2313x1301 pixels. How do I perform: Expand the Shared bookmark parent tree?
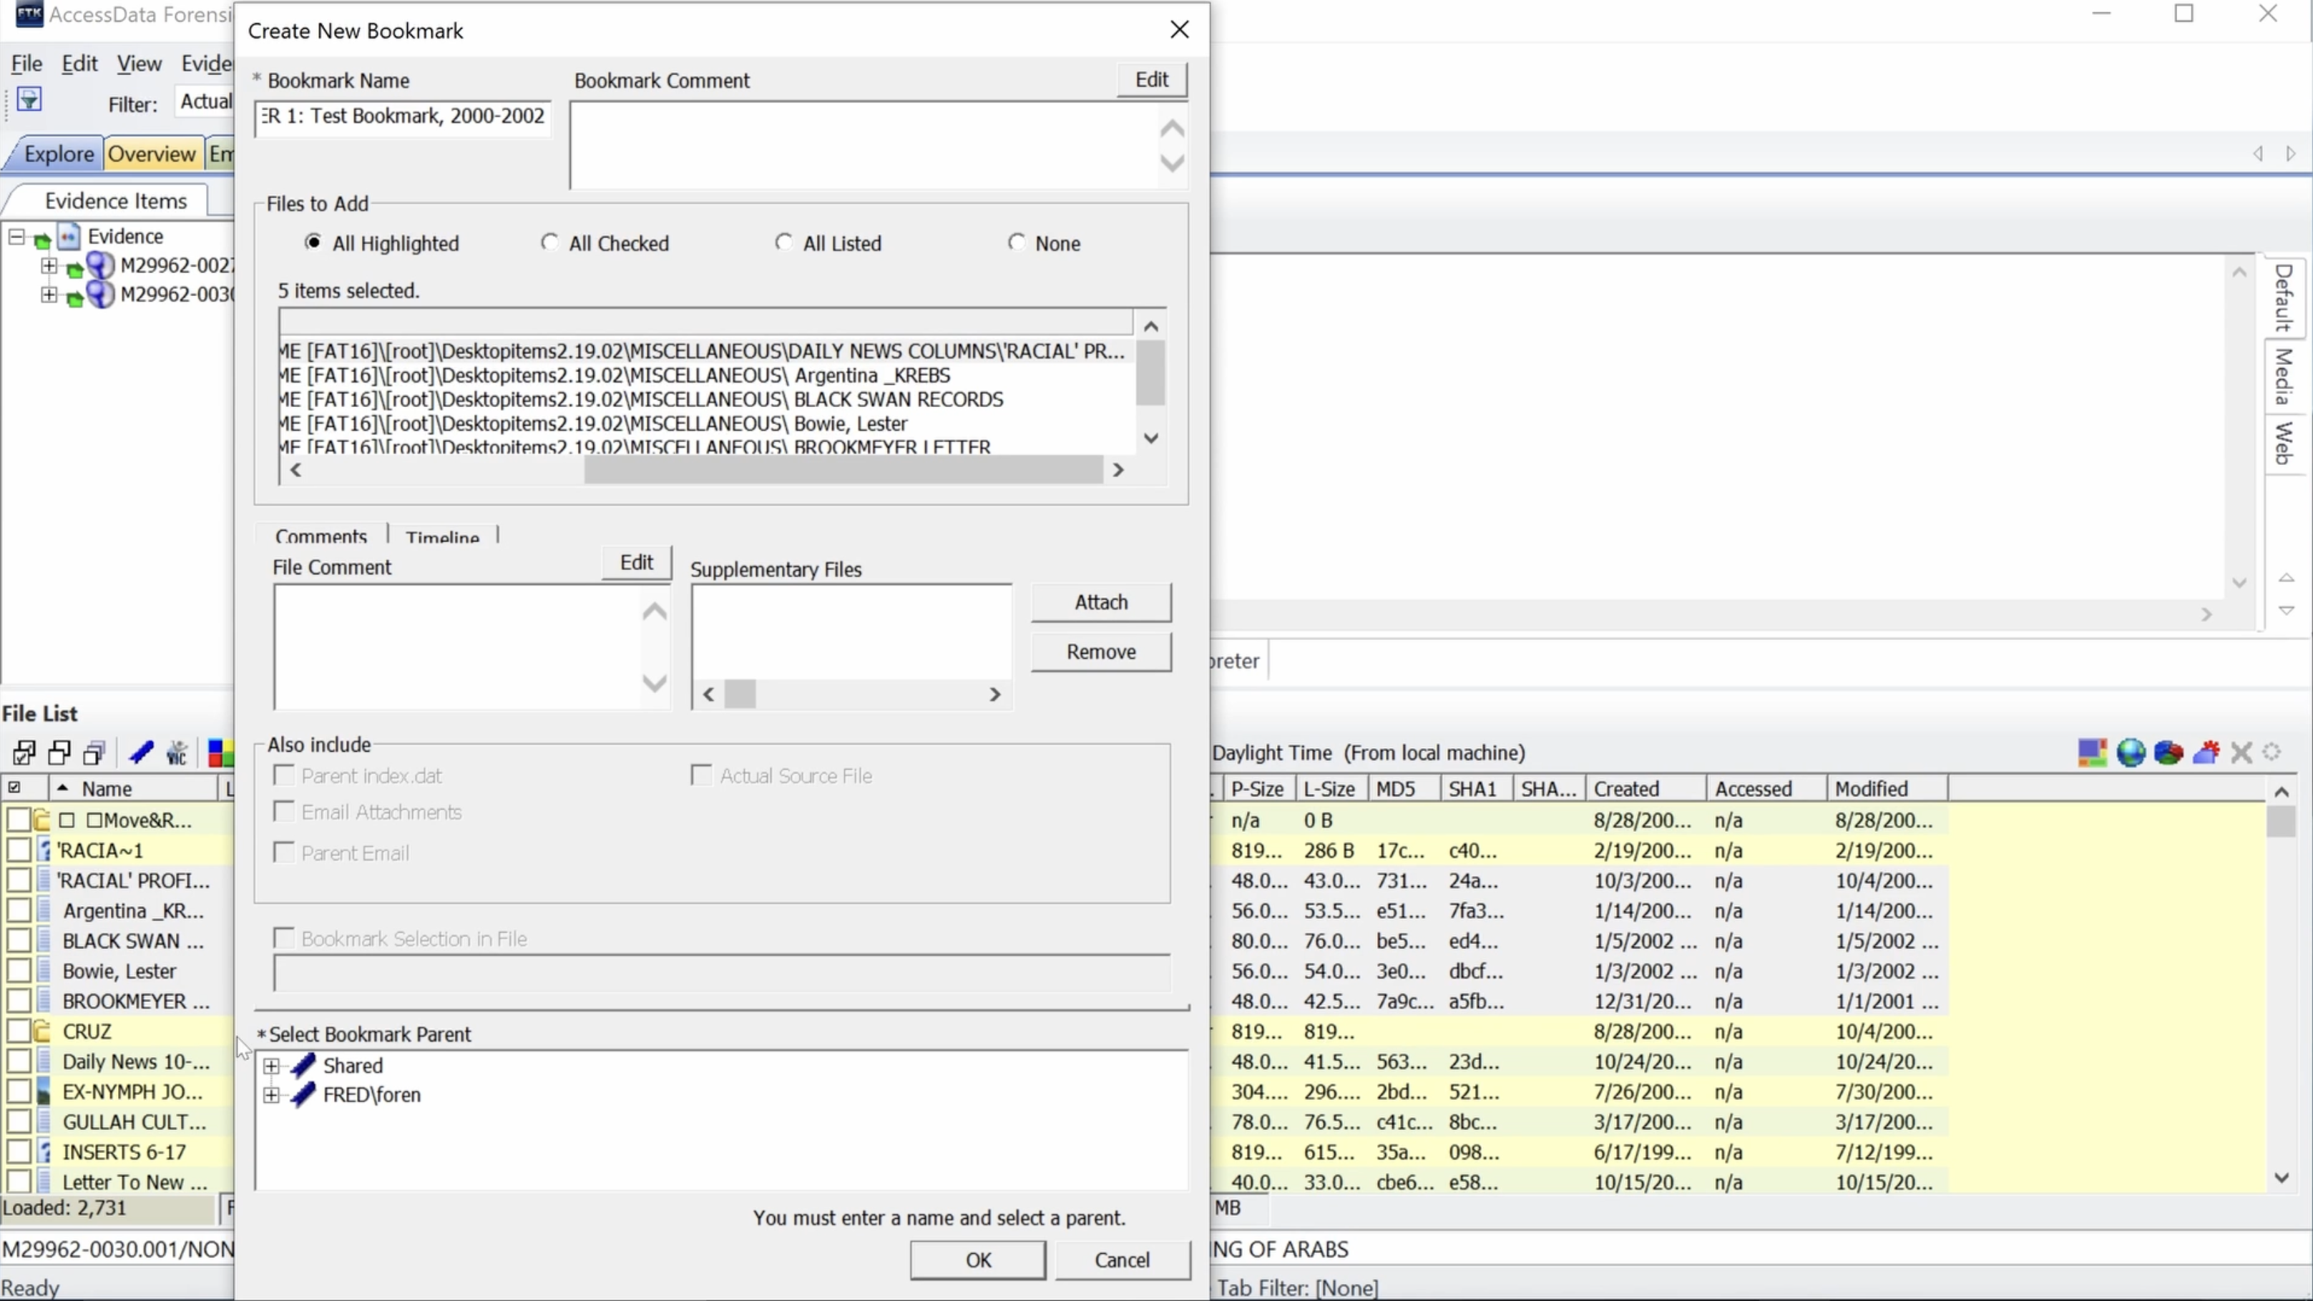(270, 1064)
